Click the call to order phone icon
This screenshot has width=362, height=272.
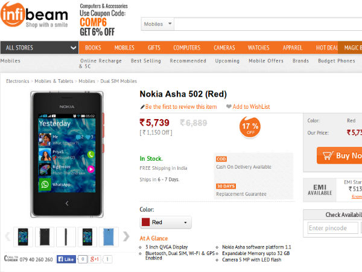point(10,259)
